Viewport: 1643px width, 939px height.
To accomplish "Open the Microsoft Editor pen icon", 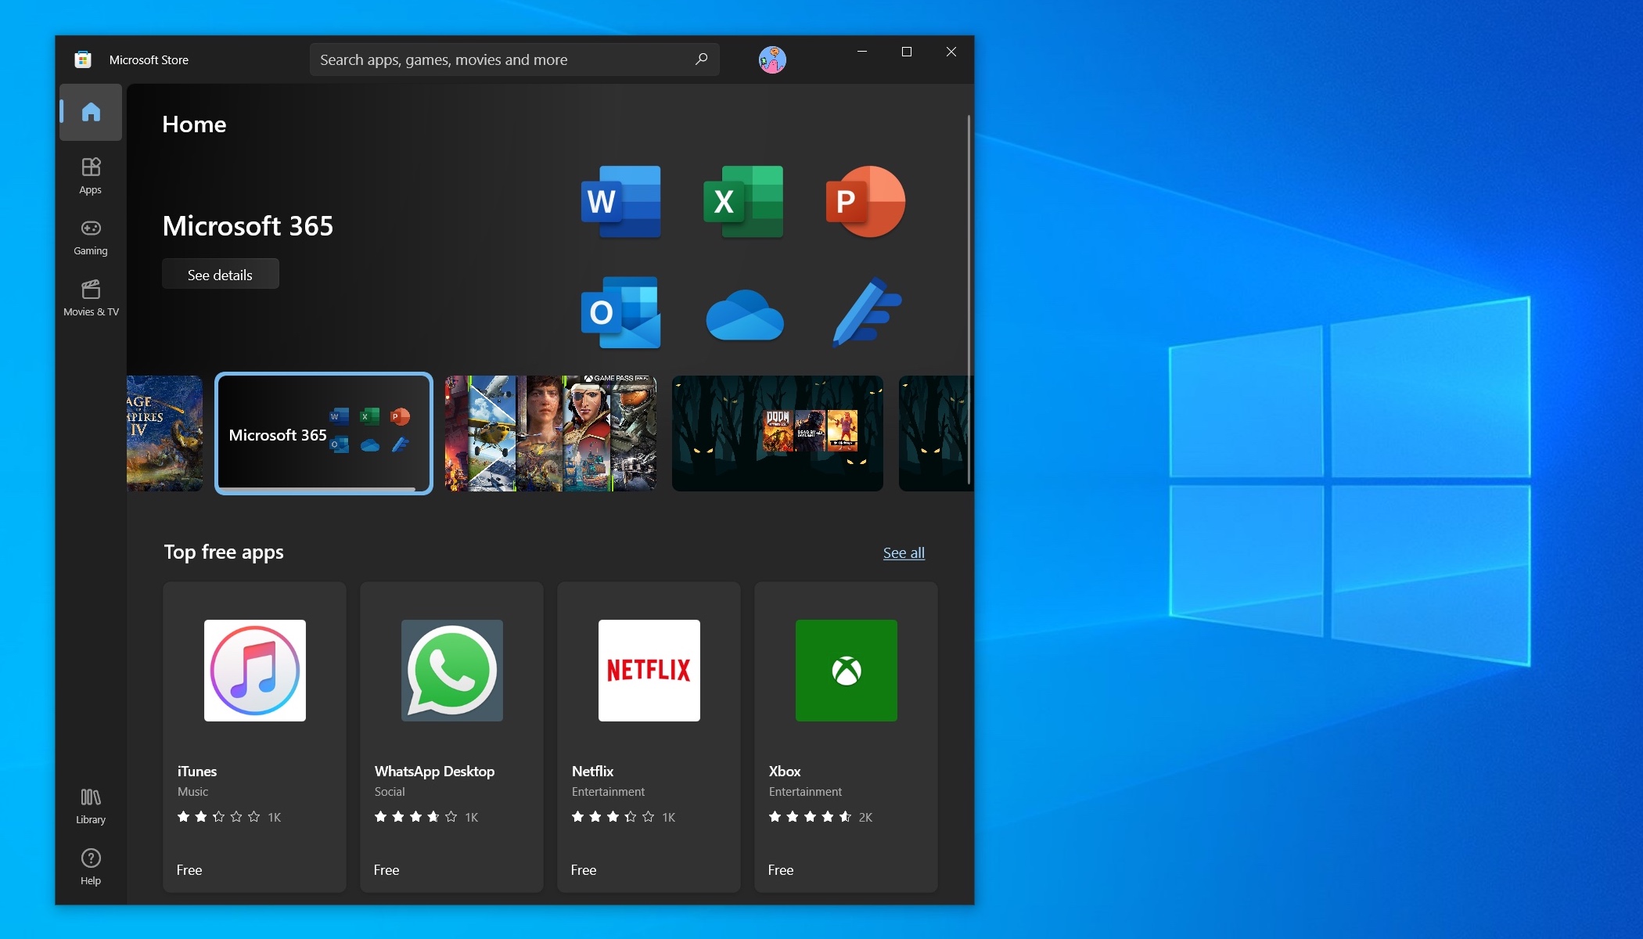I will (x=867, y=314).
